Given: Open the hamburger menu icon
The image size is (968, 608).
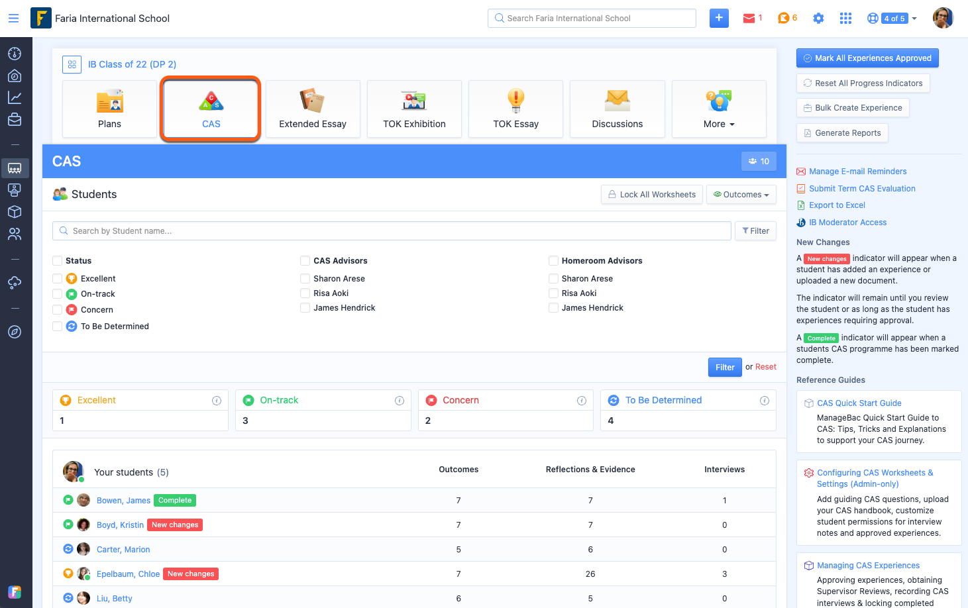Looking at the screenshot, I should click(x=13, y=19).
